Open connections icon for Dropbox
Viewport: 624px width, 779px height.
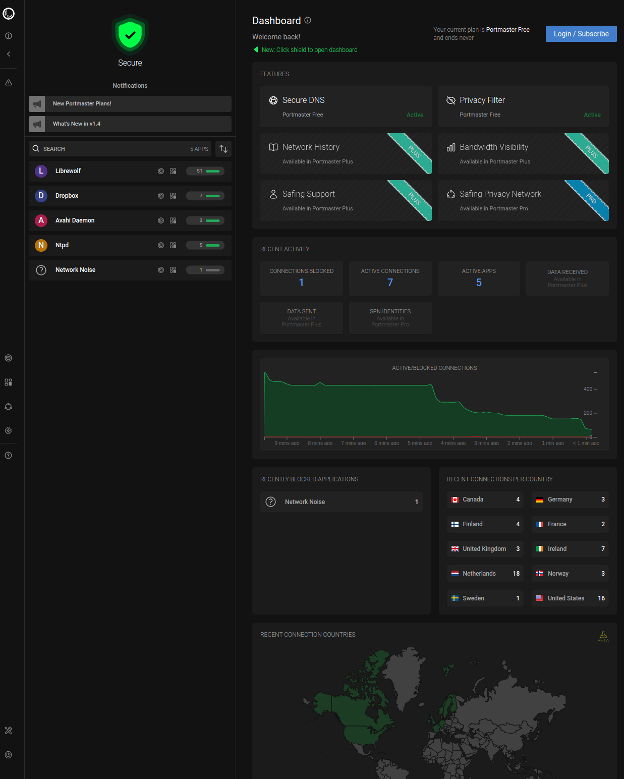(x=161, y=196)
